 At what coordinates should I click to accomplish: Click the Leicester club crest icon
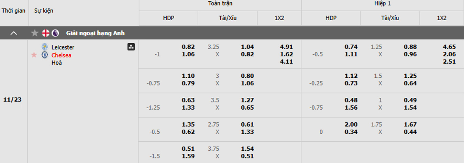(45, 47)
